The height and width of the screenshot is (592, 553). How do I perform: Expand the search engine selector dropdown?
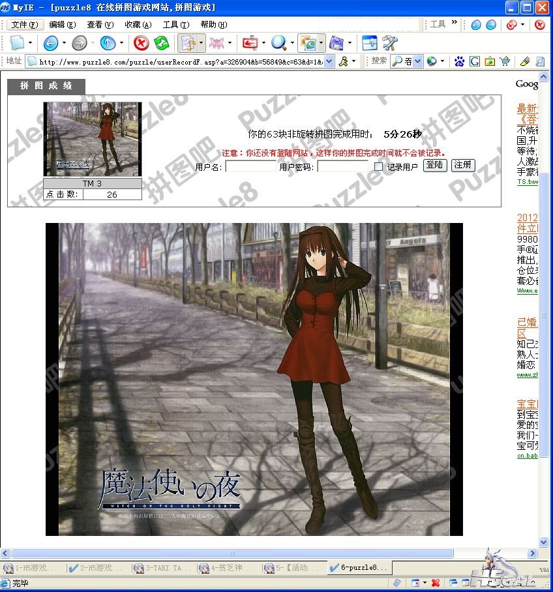[417, 61]
